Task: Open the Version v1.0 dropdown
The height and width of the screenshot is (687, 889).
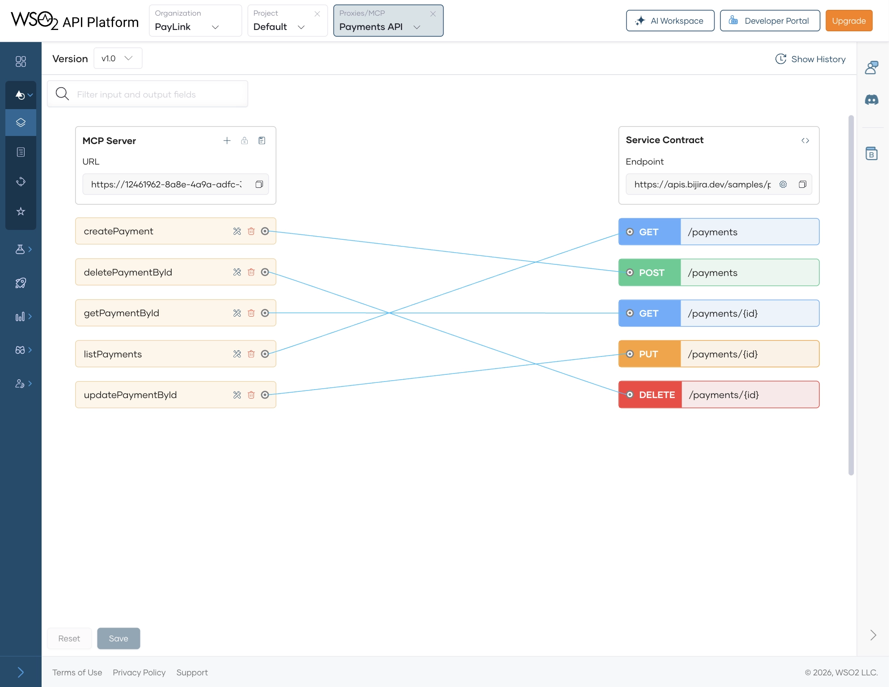Action: pos(118,58)
